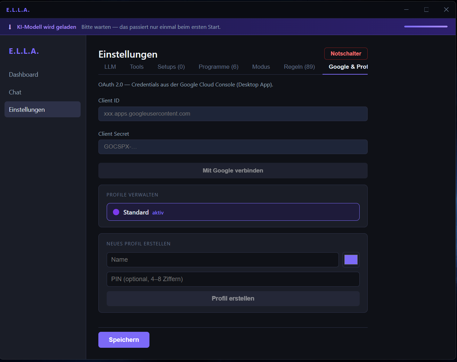Screen dimensions: 457x362
Task: Click the Einstellungen page heading
Action: tap(128, 54)
